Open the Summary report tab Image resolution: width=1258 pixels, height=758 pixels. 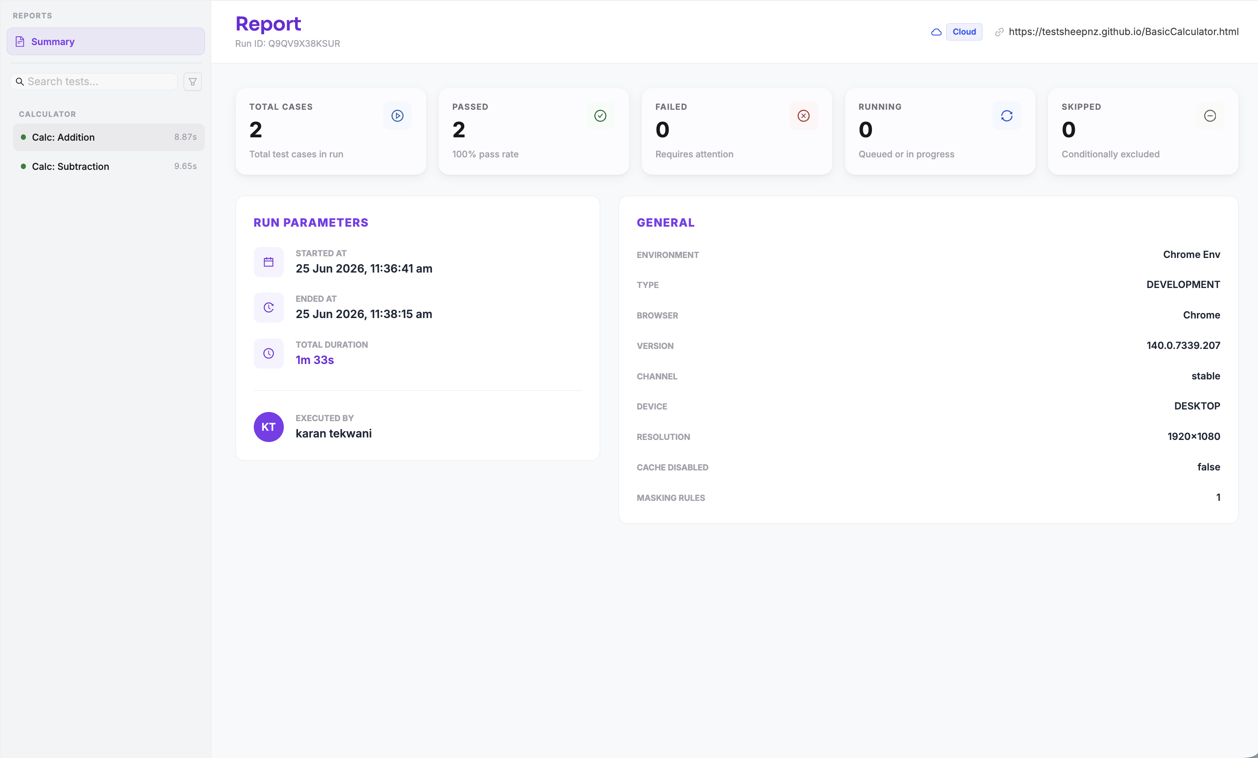[106, 41]
